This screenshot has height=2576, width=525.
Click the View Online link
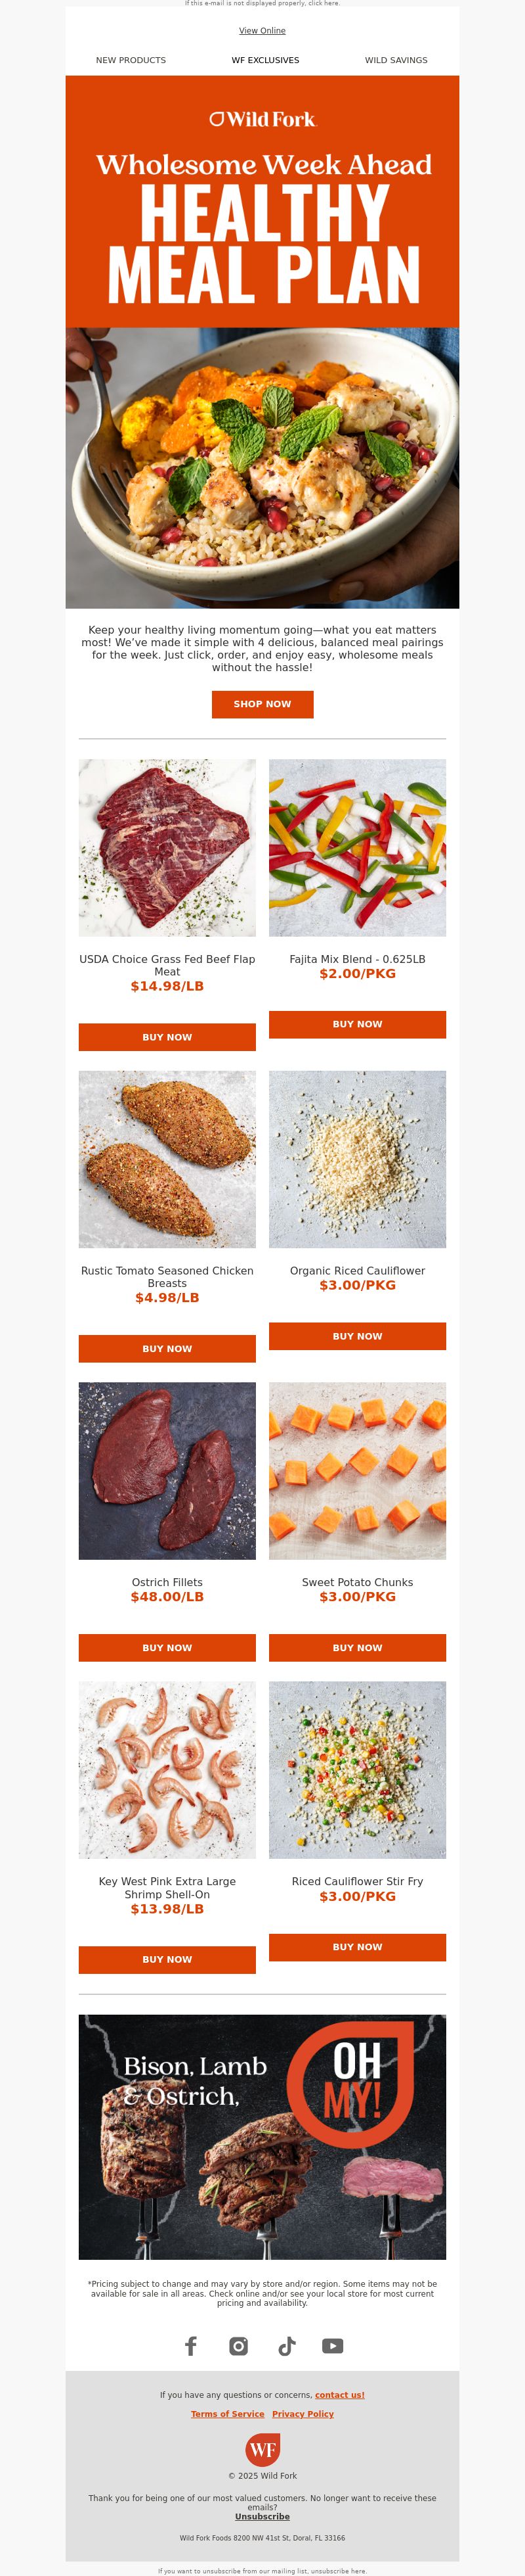pyautogui.click(x=262, y=31)
